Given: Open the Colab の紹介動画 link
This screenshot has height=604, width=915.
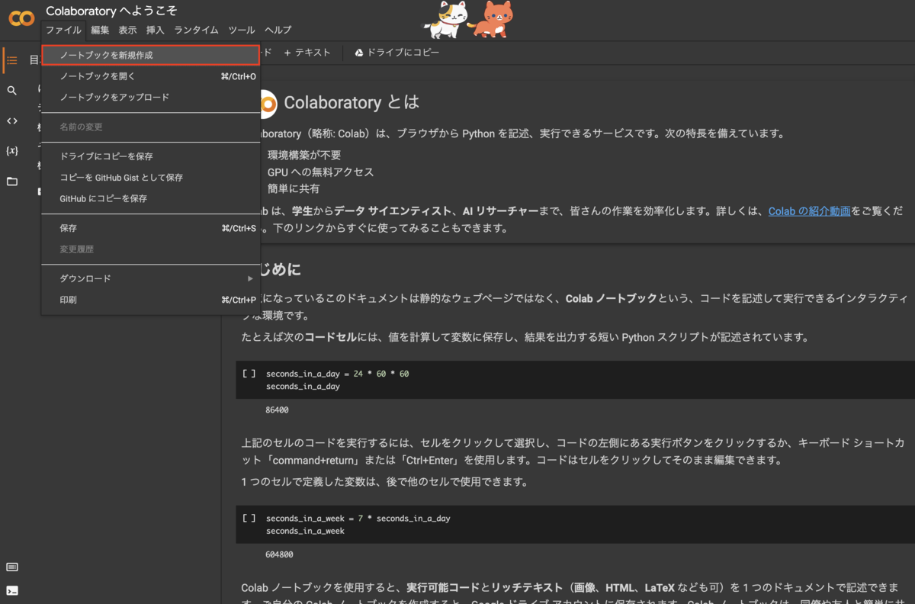Looking at the screenshot, I should click(x=809, y=211).
